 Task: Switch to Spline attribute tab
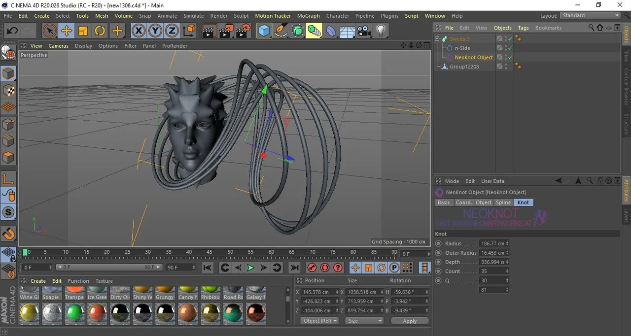[503, 202]
